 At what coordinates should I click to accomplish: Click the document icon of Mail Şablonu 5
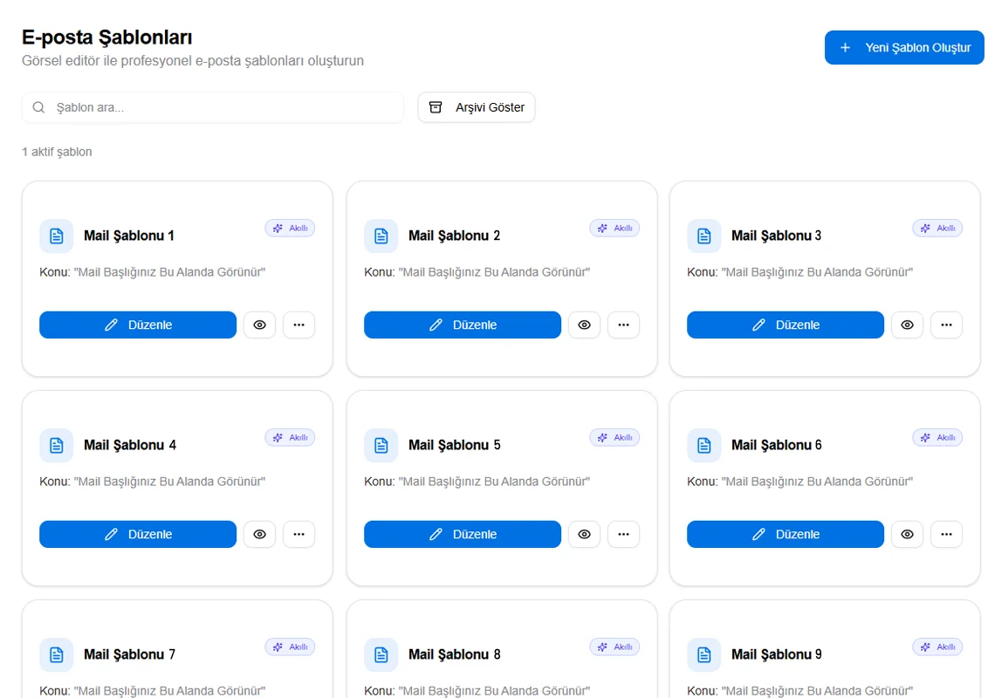381,446
